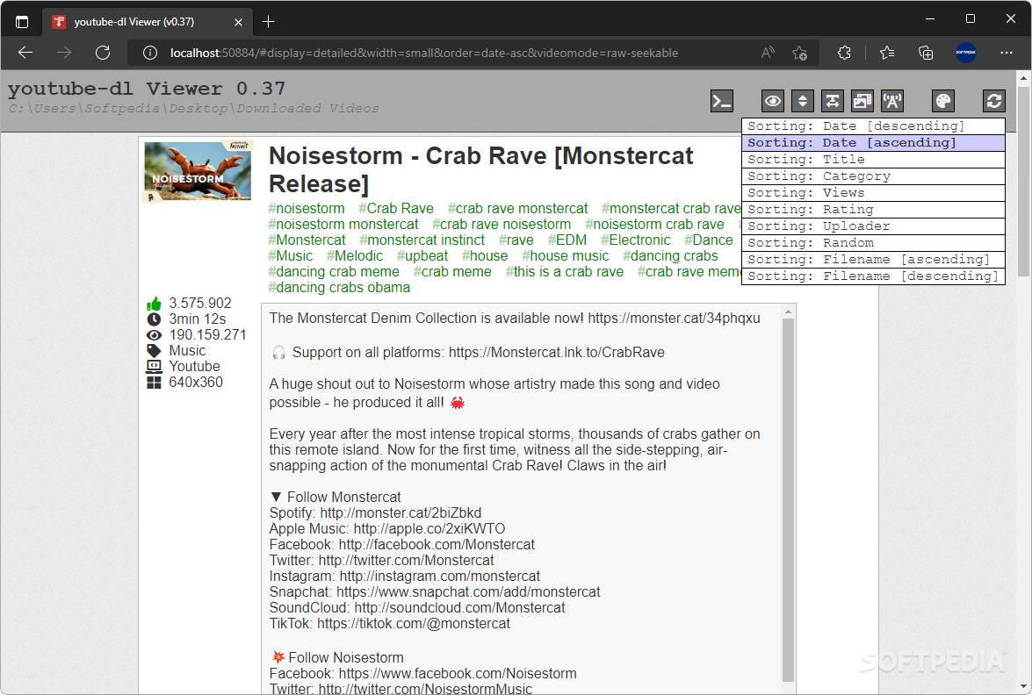The width and height of the screenshot is (1032, 695).
Task: Choose Sorting: Filename [ascending]
Action: 873,260
